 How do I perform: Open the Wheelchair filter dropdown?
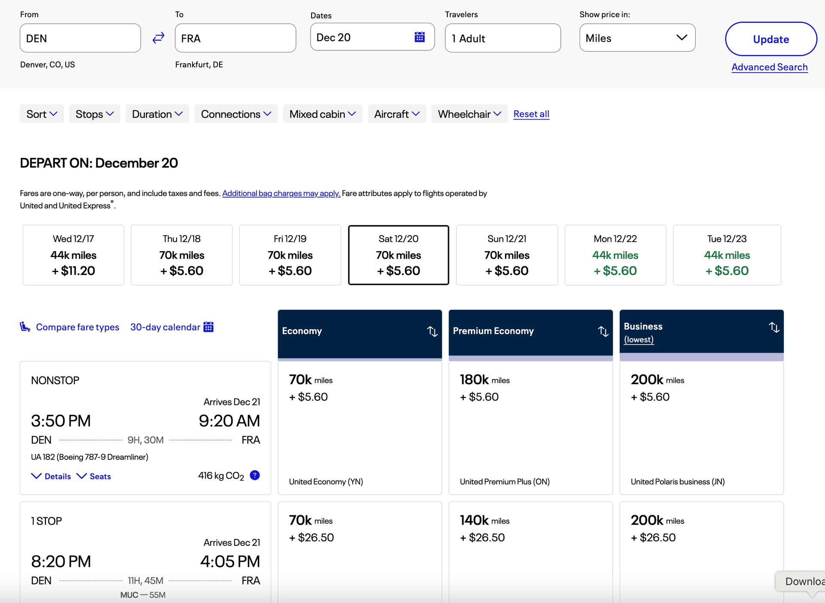pyautogui.click(x=469, y=113)
